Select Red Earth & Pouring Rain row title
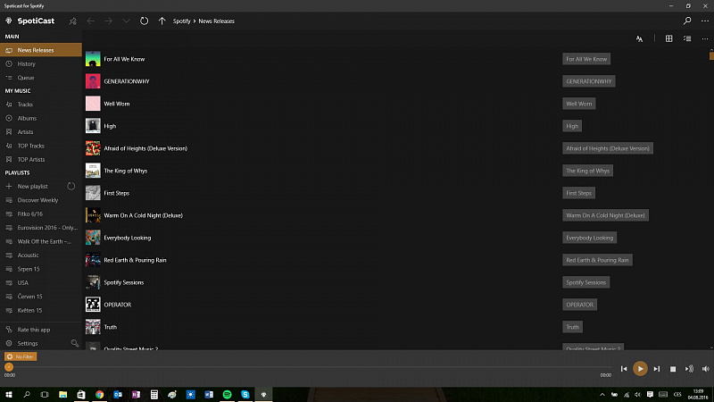The height and width of the screenshot is (402, 714). tap(135, 260)
